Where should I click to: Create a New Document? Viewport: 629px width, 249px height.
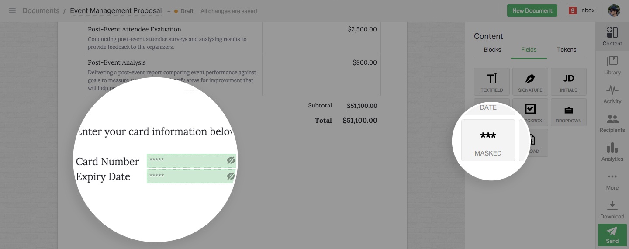532,10
